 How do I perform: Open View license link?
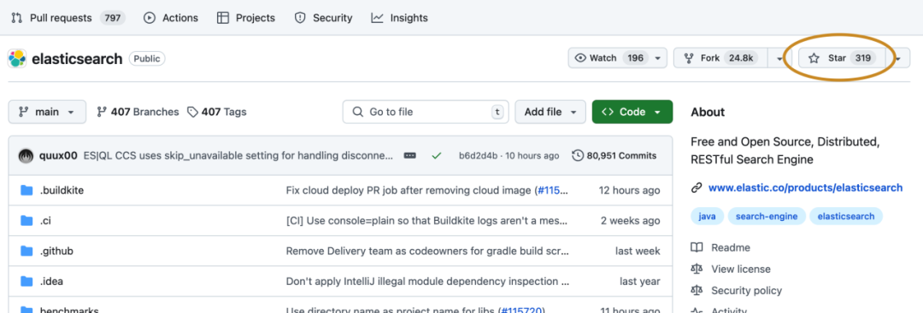(x=740, y=269)
